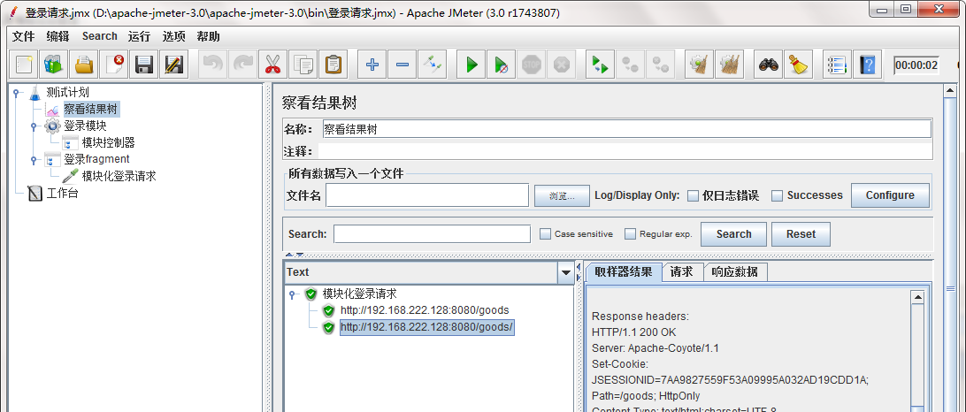Click the 注释 comment input field
This screenshot has width=966, height=412.
[625, 151]
